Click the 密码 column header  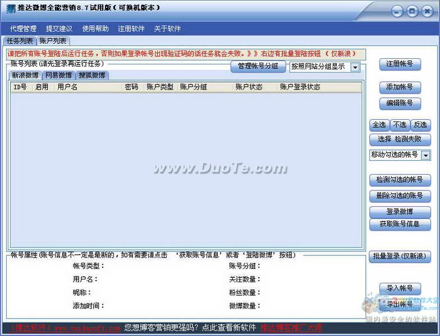(132, 87)
